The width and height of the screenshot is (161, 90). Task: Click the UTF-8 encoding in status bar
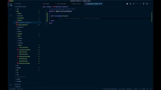(136, 89)
